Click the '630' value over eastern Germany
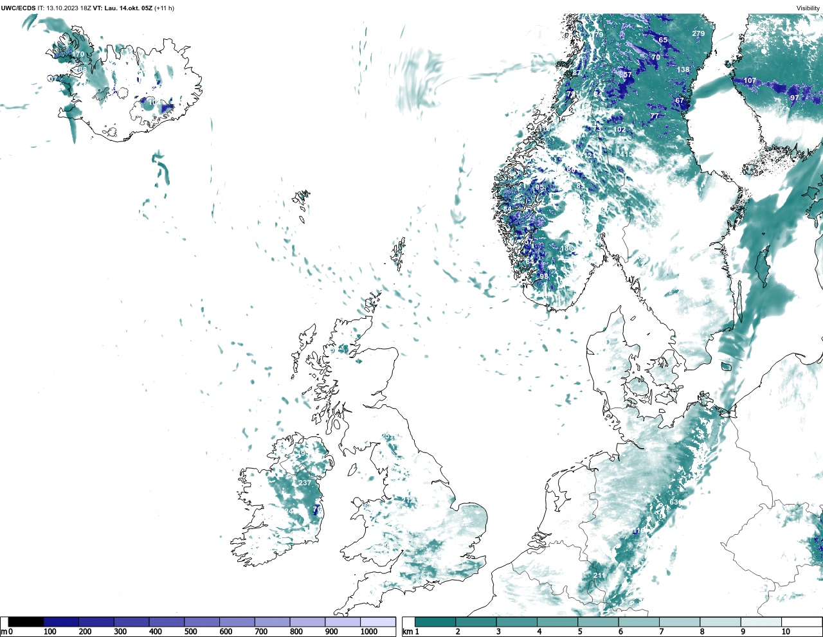Viewport: 823px width, 637px height. [676, 502]
